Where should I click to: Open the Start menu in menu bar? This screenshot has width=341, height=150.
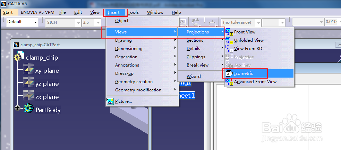coord(8,12)
